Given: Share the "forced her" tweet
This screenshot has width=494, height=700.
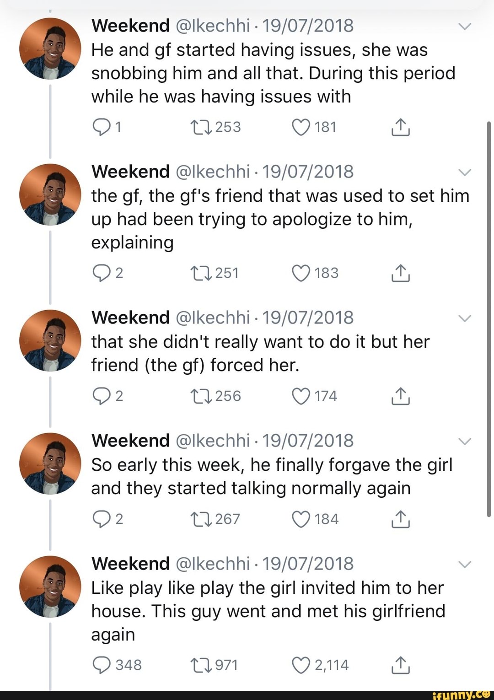Looking at the screenshot, I should coord(400,396).
